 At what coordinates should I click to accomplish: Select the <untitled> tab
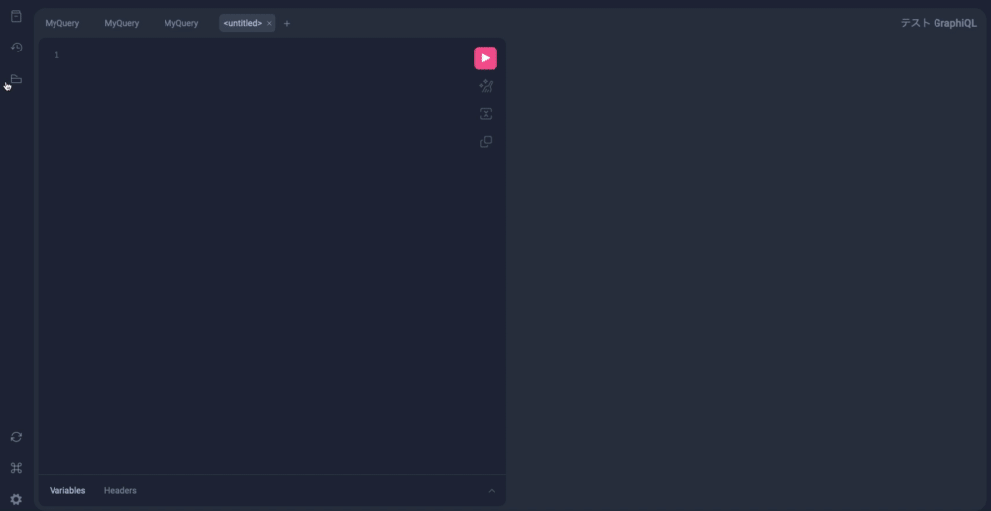click(x=243, y=24)
